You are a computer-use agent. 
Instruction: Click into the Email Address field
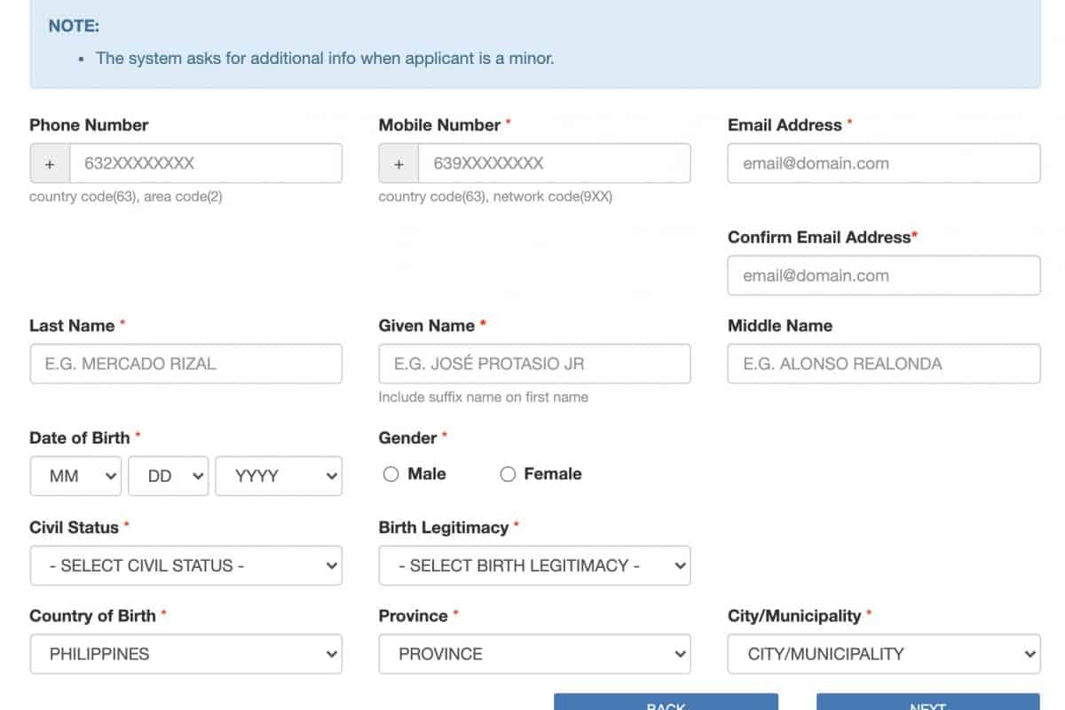point(883,164)
